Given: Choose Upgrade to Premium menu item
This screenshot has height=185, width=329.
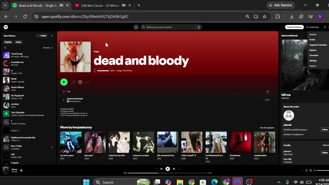Looking at the screenshot, I should [318, 45].
